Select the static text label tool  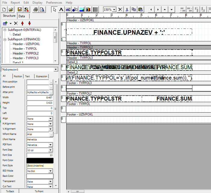coord(61,10)
